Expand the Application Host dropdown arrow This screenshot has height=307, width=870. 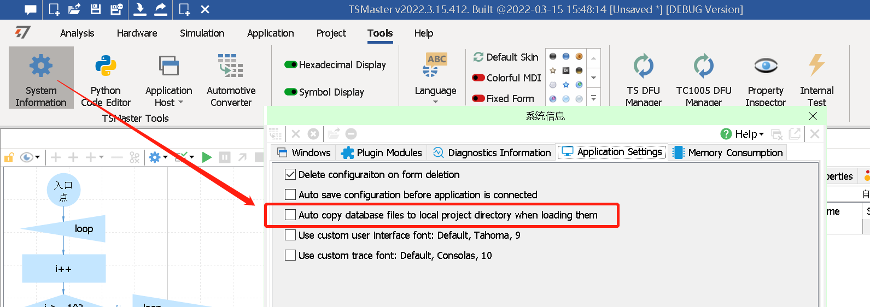(181, 102)
